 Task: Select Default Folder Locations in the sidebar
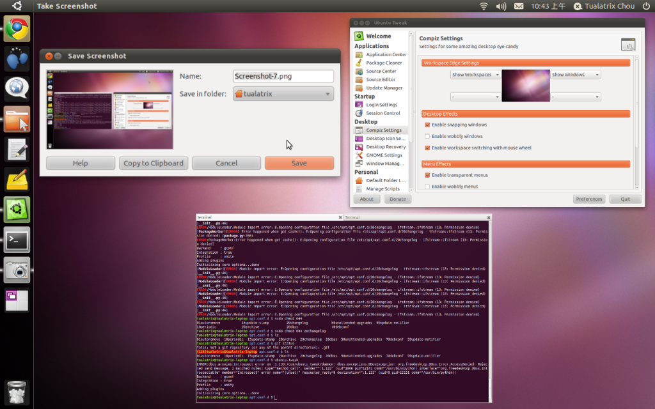pos(381,181)
